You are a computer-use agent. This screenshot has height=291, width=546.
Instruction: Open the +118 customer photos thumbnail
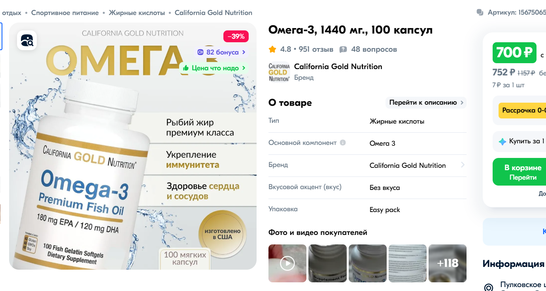[448, 263]
